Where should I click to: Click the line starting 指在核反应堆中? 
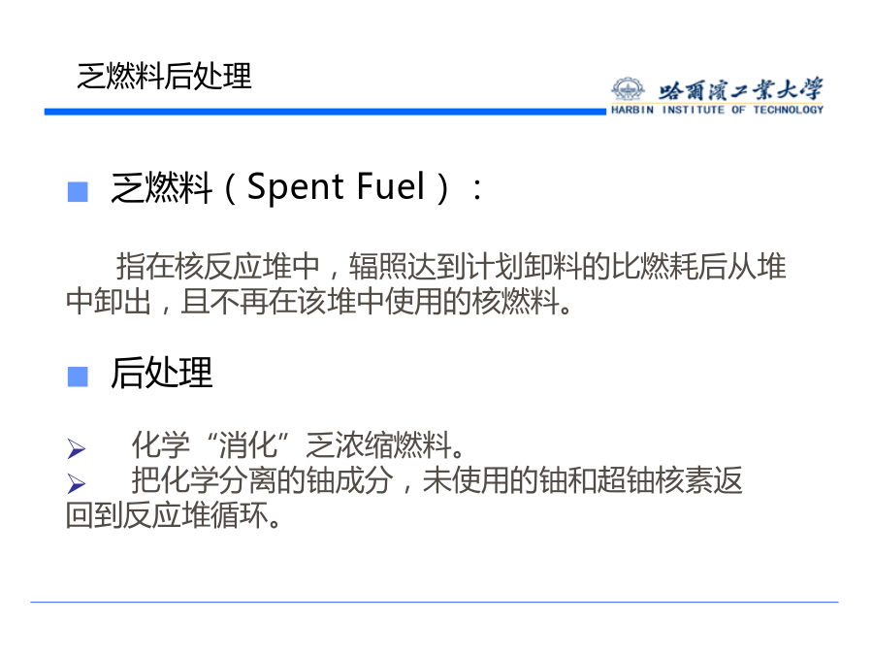(450, 266)
